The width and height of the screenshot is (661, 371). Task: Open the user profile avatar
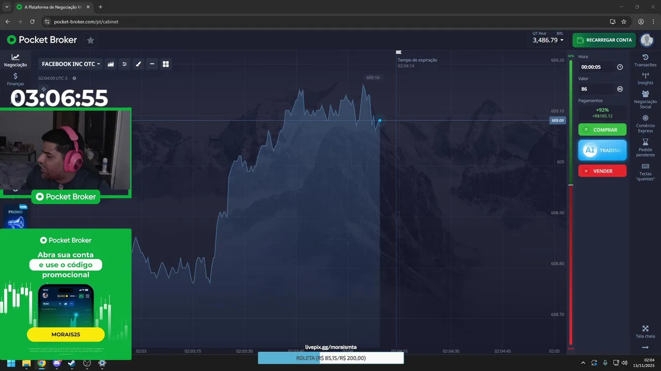point(647,40)
